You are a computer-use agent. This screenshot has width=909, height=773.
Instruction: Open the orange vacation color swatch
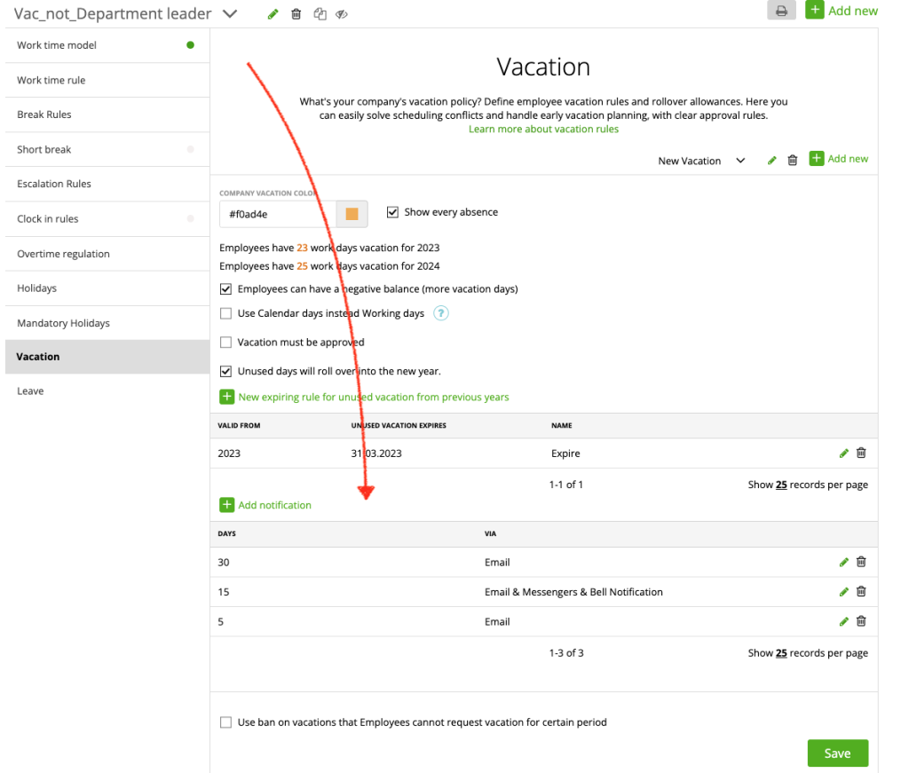[x=352, y=214]
